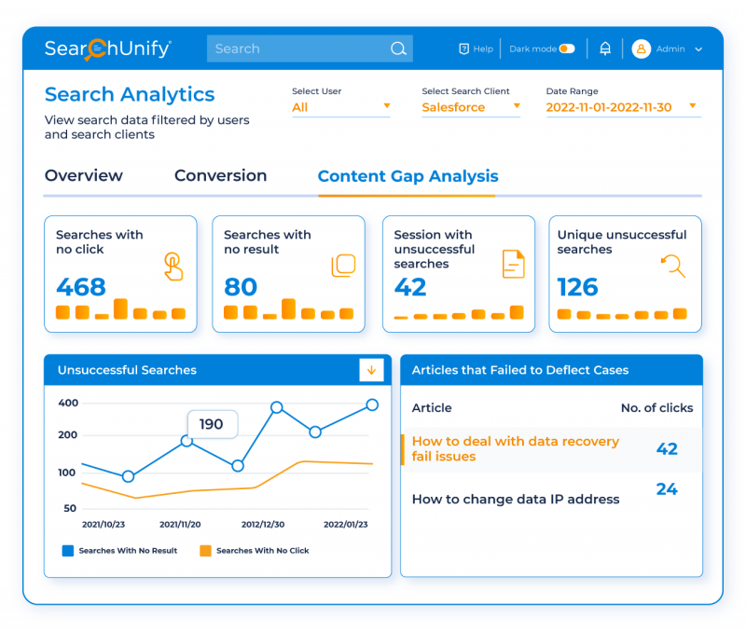746x631 pixels.
Task: Click the 2021/11/20 axis label
Action: (x=180, y=525)
